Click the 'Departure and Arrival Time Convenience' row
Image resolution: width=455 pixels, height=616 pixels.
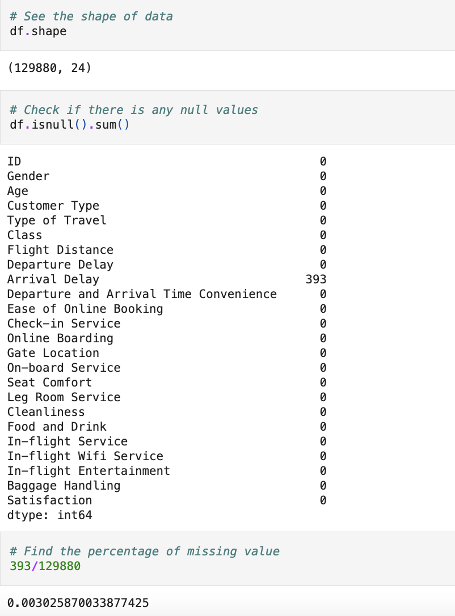click(167, 294)
